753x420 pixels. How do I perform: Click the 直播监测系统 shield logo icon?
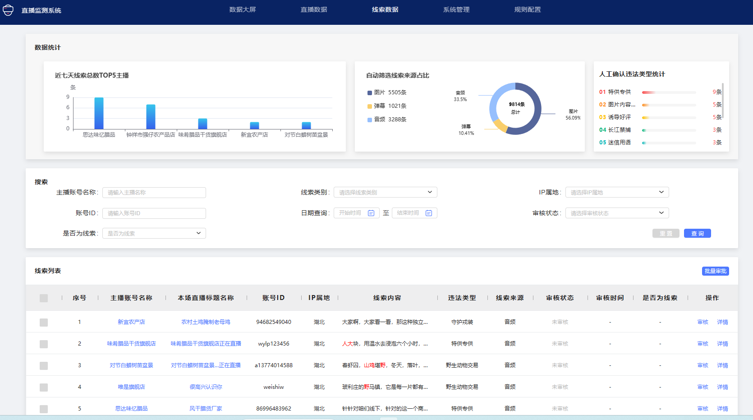pos(8,10)
